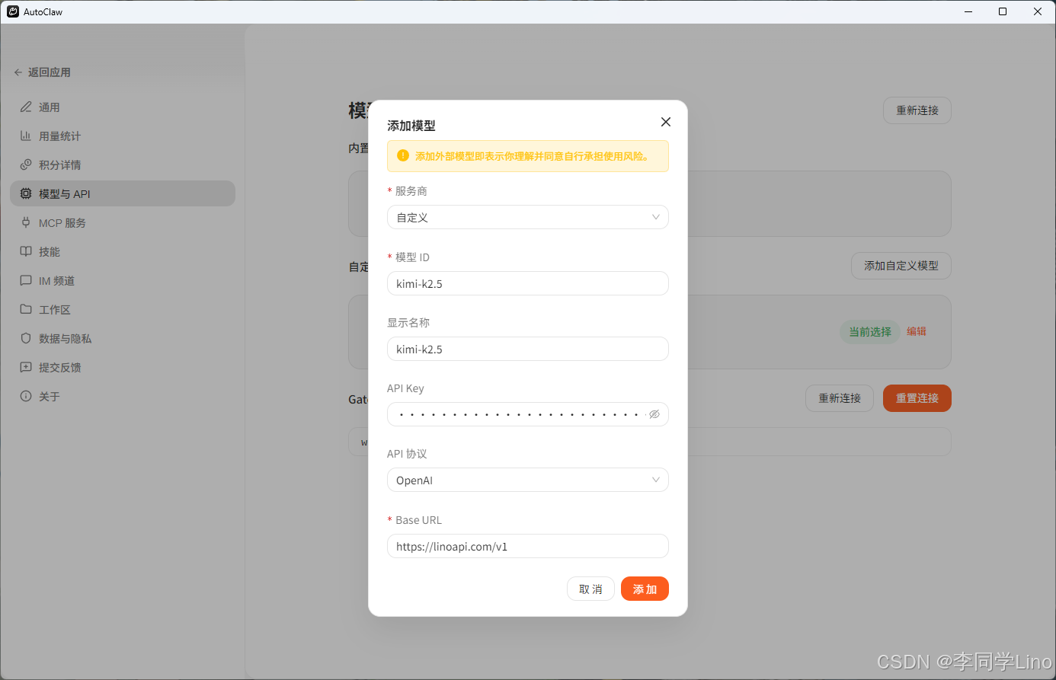This screenshot has height=680, width=1056.
Task: Open 用量统计 settings section
Action: [123, 136]
